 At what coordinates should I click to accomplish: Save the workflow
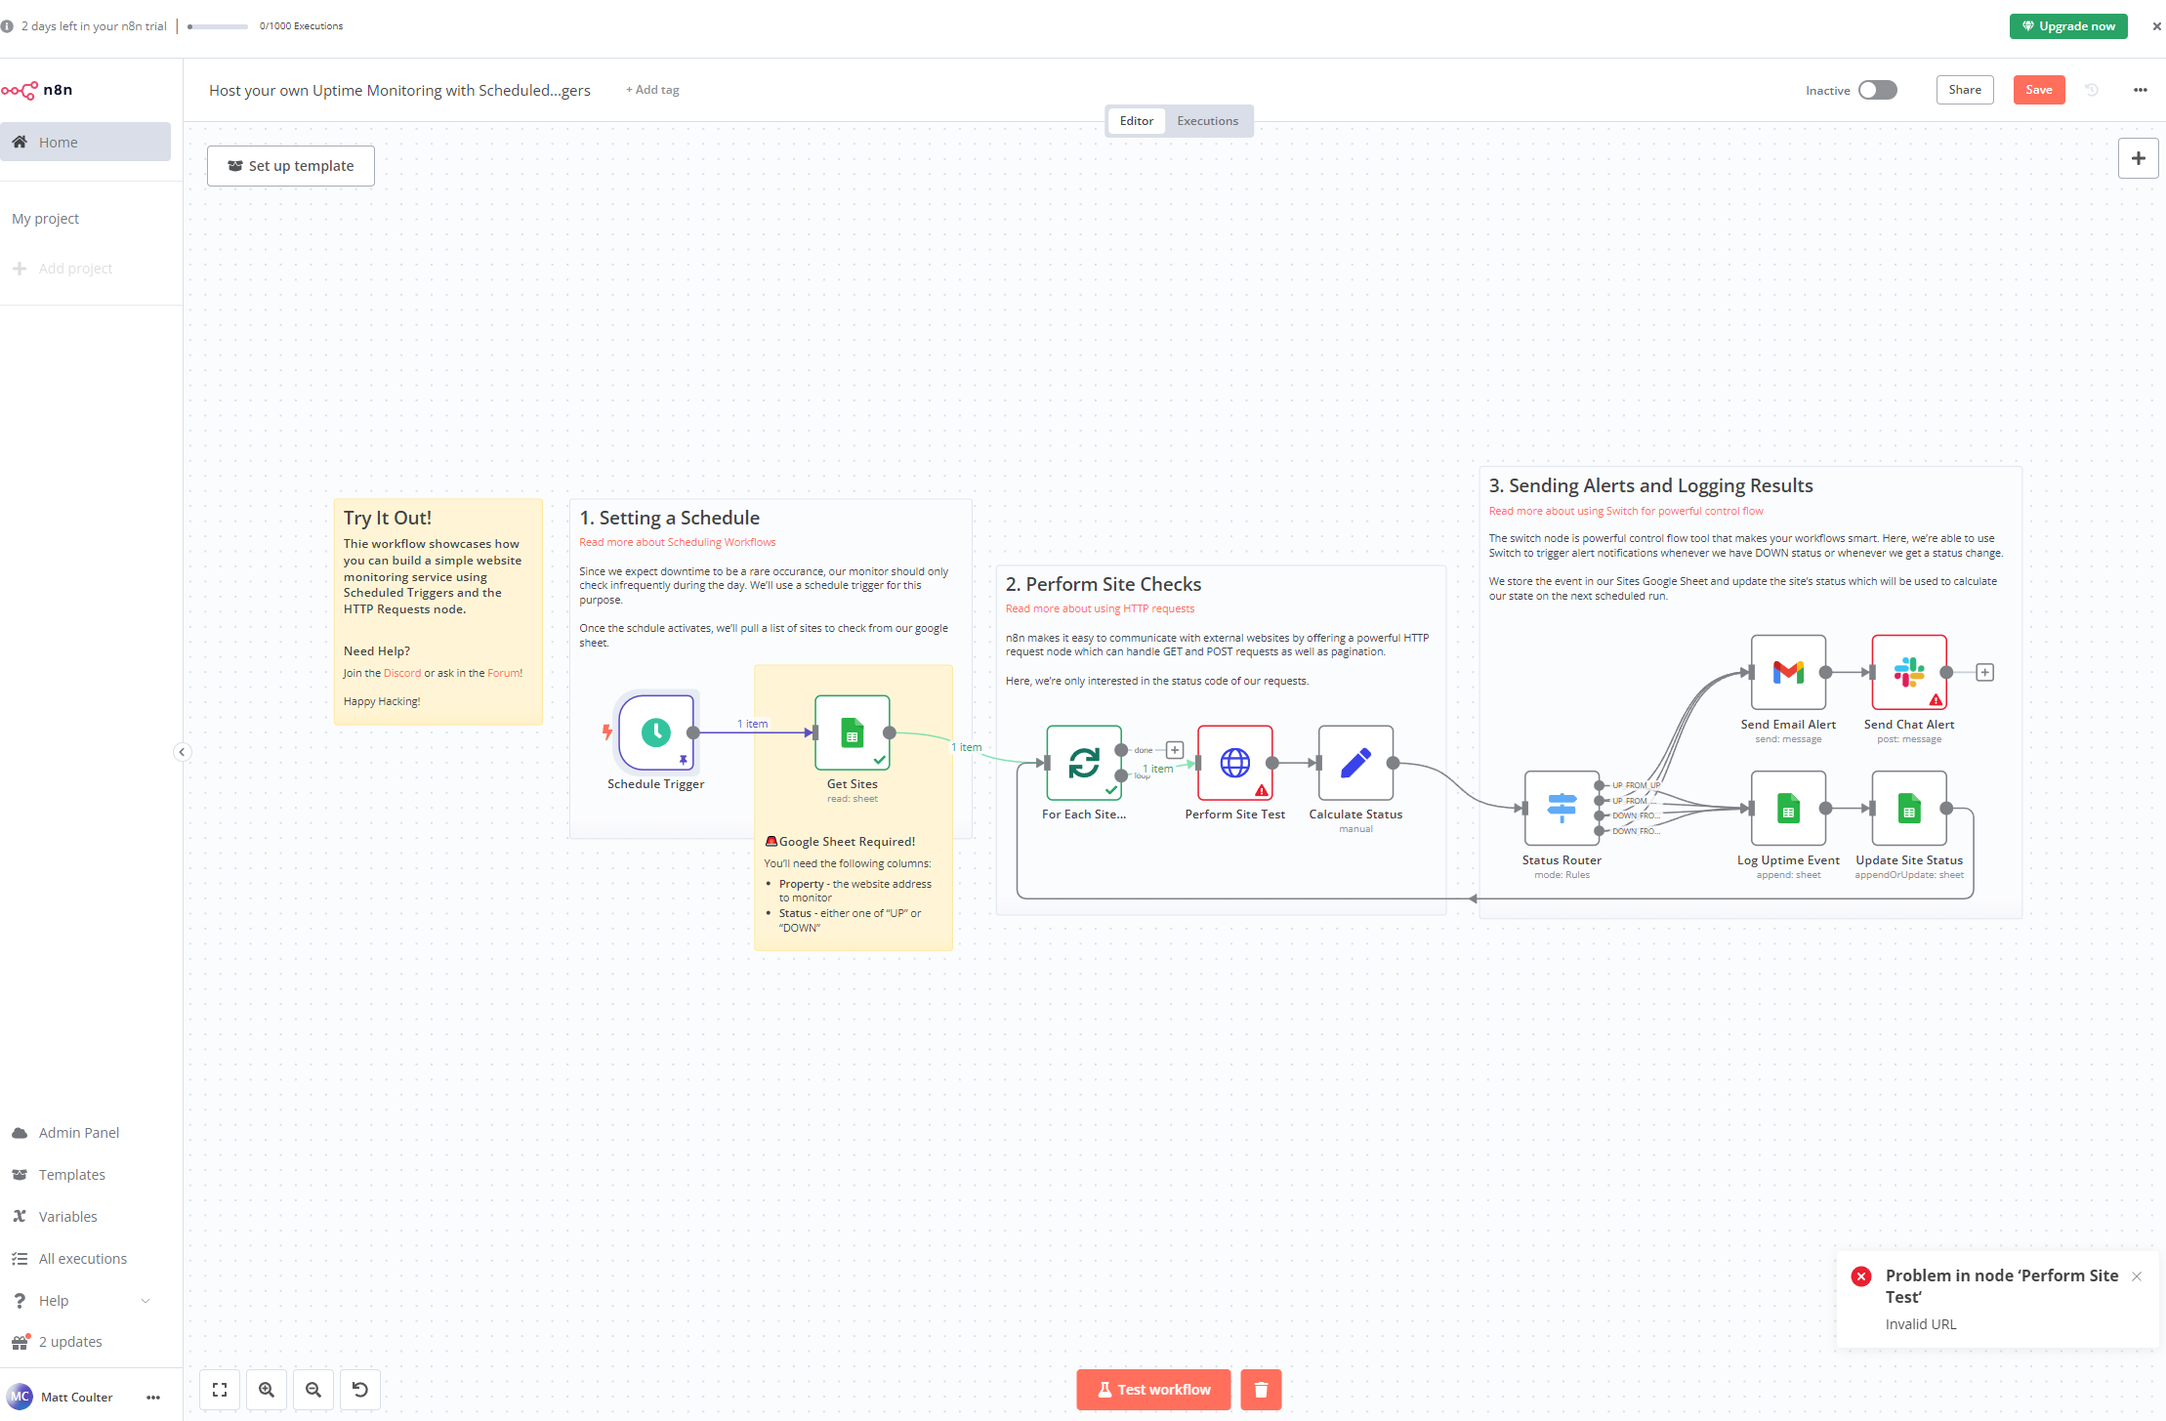click(x=2039, y=90)
